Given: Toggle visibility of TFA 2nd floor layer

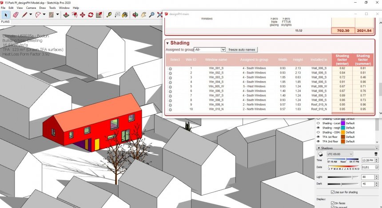Looking at the screenshot, I should [318, 141].
